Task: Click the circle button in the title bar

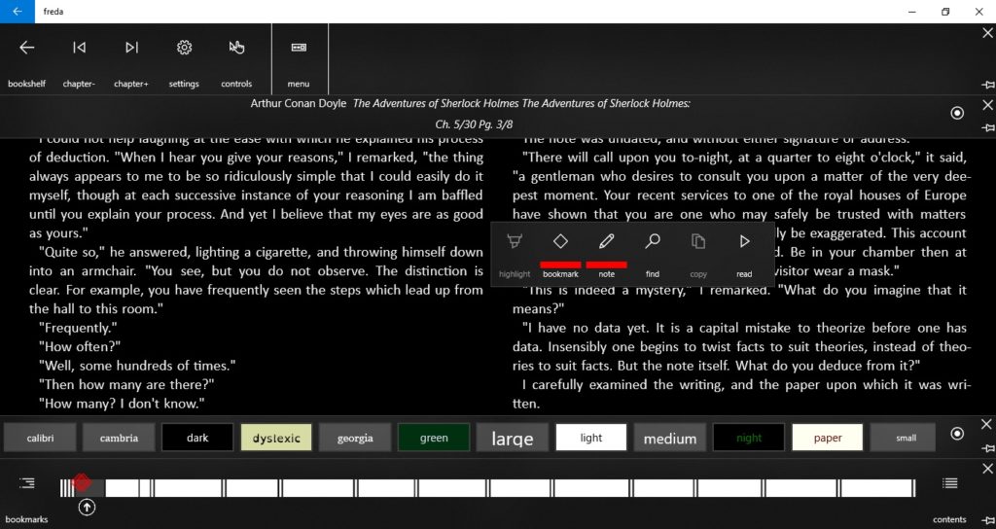Action: coord(957,113)
